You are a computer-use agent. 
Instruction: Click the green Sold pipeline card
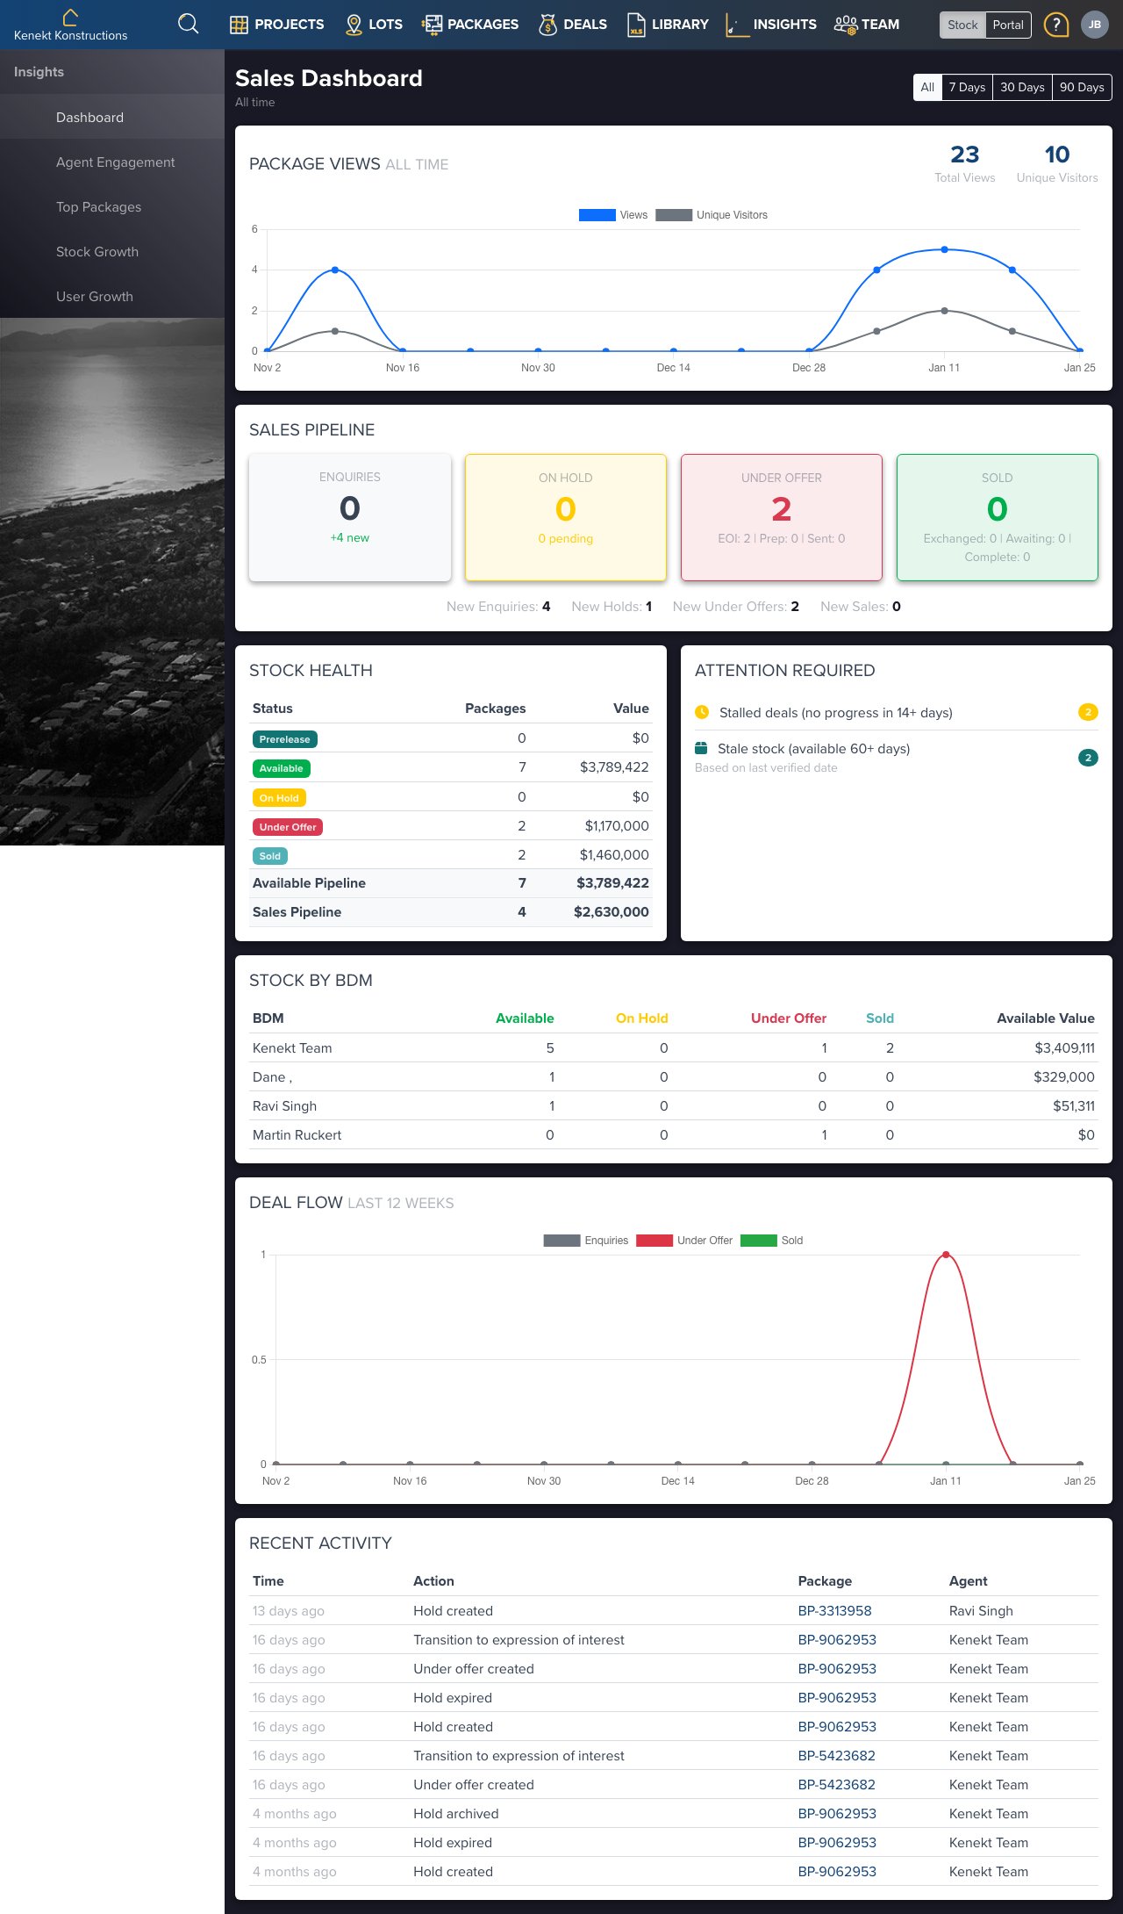998,517
